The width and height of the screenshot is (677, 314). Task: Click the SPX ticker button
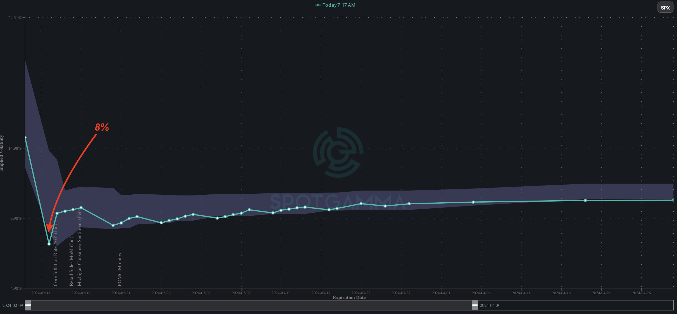[x=665, y=7]
